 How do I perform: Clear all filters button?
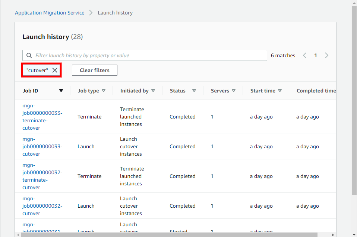pyautogui.click(x=95, y=70)
